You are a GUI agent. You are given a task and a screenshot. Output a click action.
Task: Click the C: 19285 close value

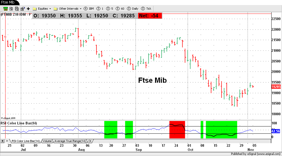point(123,16)
